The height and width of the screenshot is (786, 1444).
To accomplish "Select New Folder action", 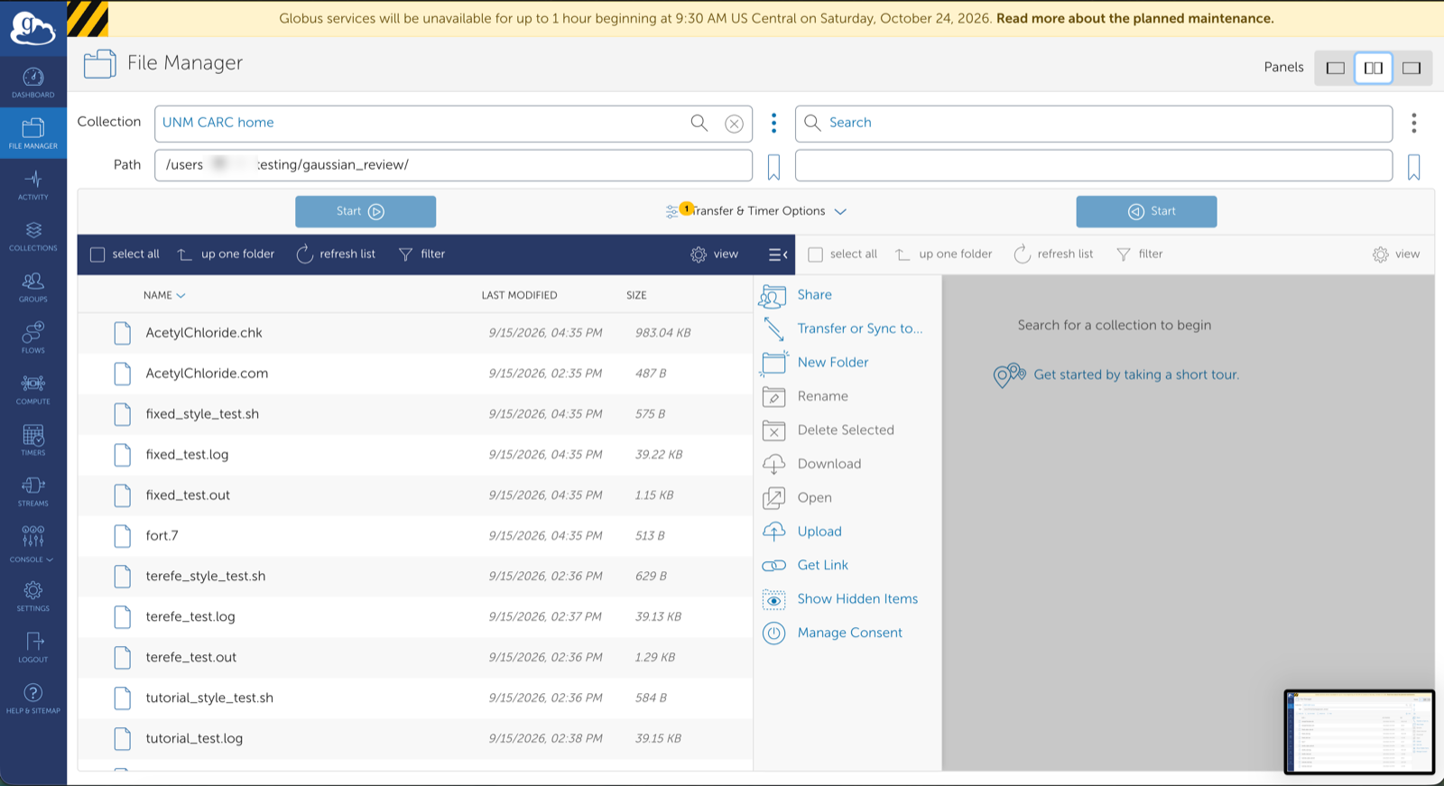I will point(815,363).
